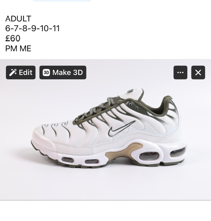
Task: Click the Make 3D button
Action: click(63, 73)
